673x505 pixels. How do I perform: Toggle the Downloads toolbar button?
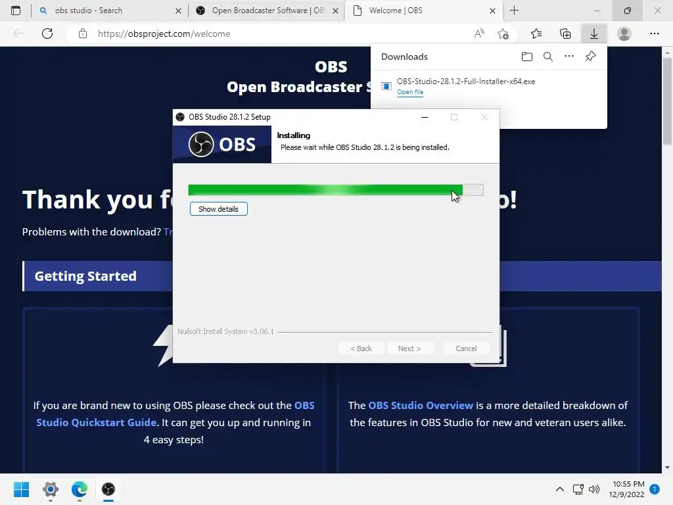pos(594,34)
